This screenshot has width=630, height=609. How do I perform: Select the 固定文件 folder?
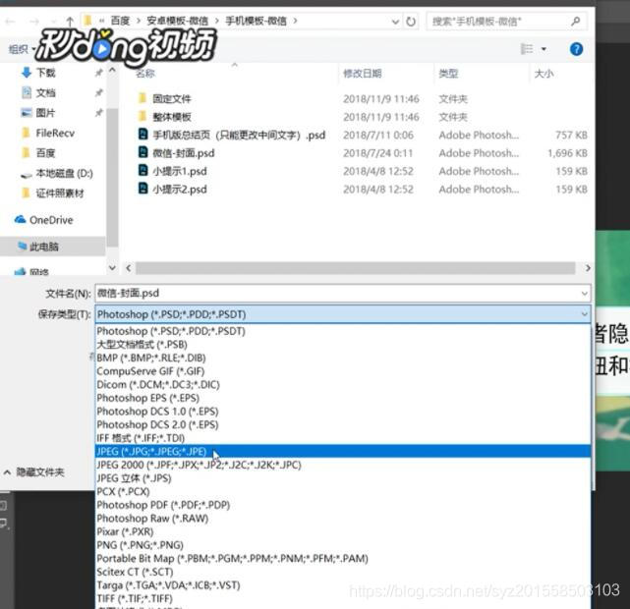(x=172, y=99)
